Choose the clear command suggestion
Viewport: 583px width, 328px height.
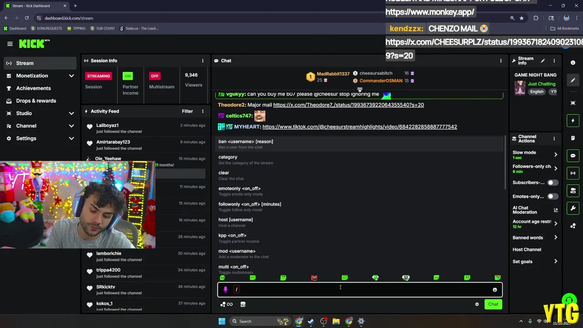pyautogui.click(x=360, y=175)
